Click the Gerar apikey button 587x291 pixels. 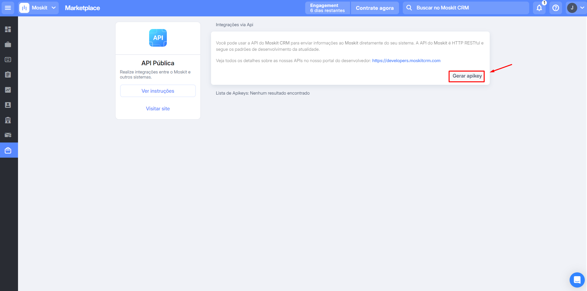(x=467, y=76)
